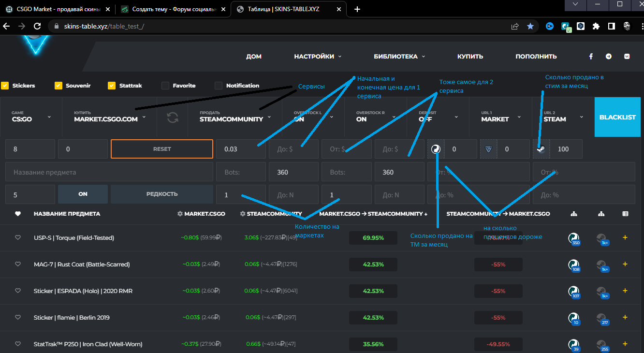The image size is (644, 353).
Task: Open URL 2 STEAM dropdown
Action: click(x=563, y=117)
